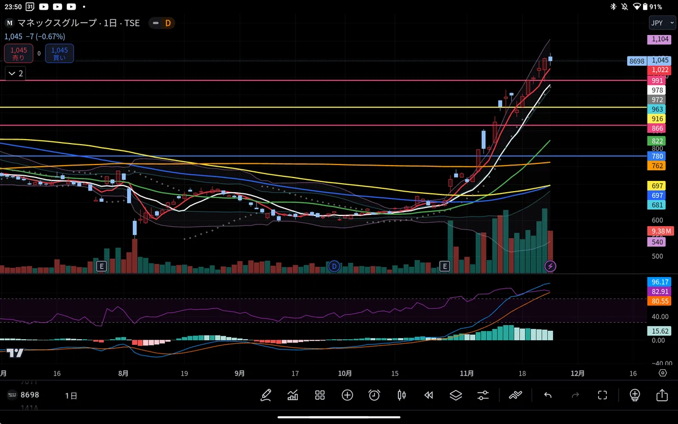This screenshot has height=424, width=678.
Task: Open chart settings sliders icon
Action: [x=483, y=395]
